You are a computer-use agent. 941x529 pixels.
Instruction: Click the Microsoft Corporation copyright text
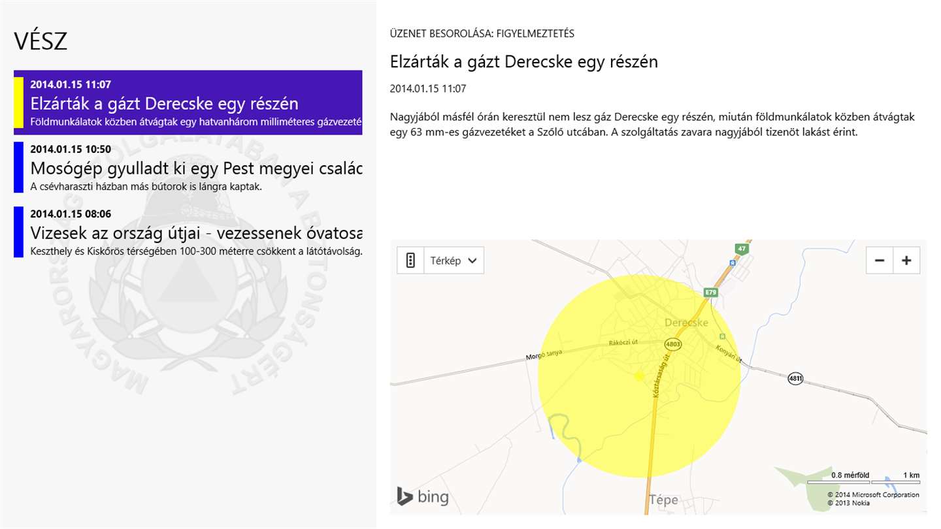873,494
